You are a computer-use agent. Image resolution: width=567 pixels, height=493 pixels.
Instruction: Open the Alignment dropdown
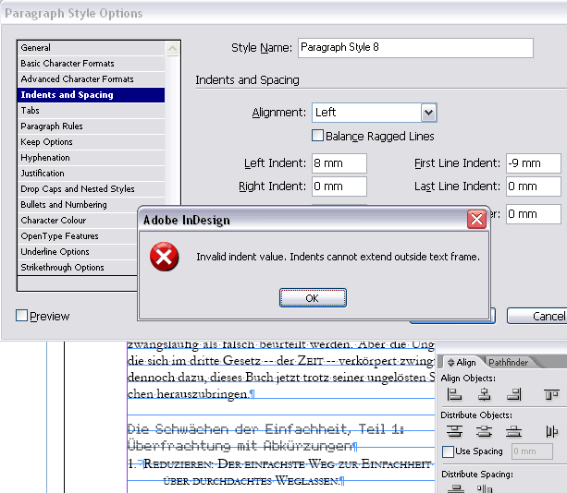(x=428, y=113)
